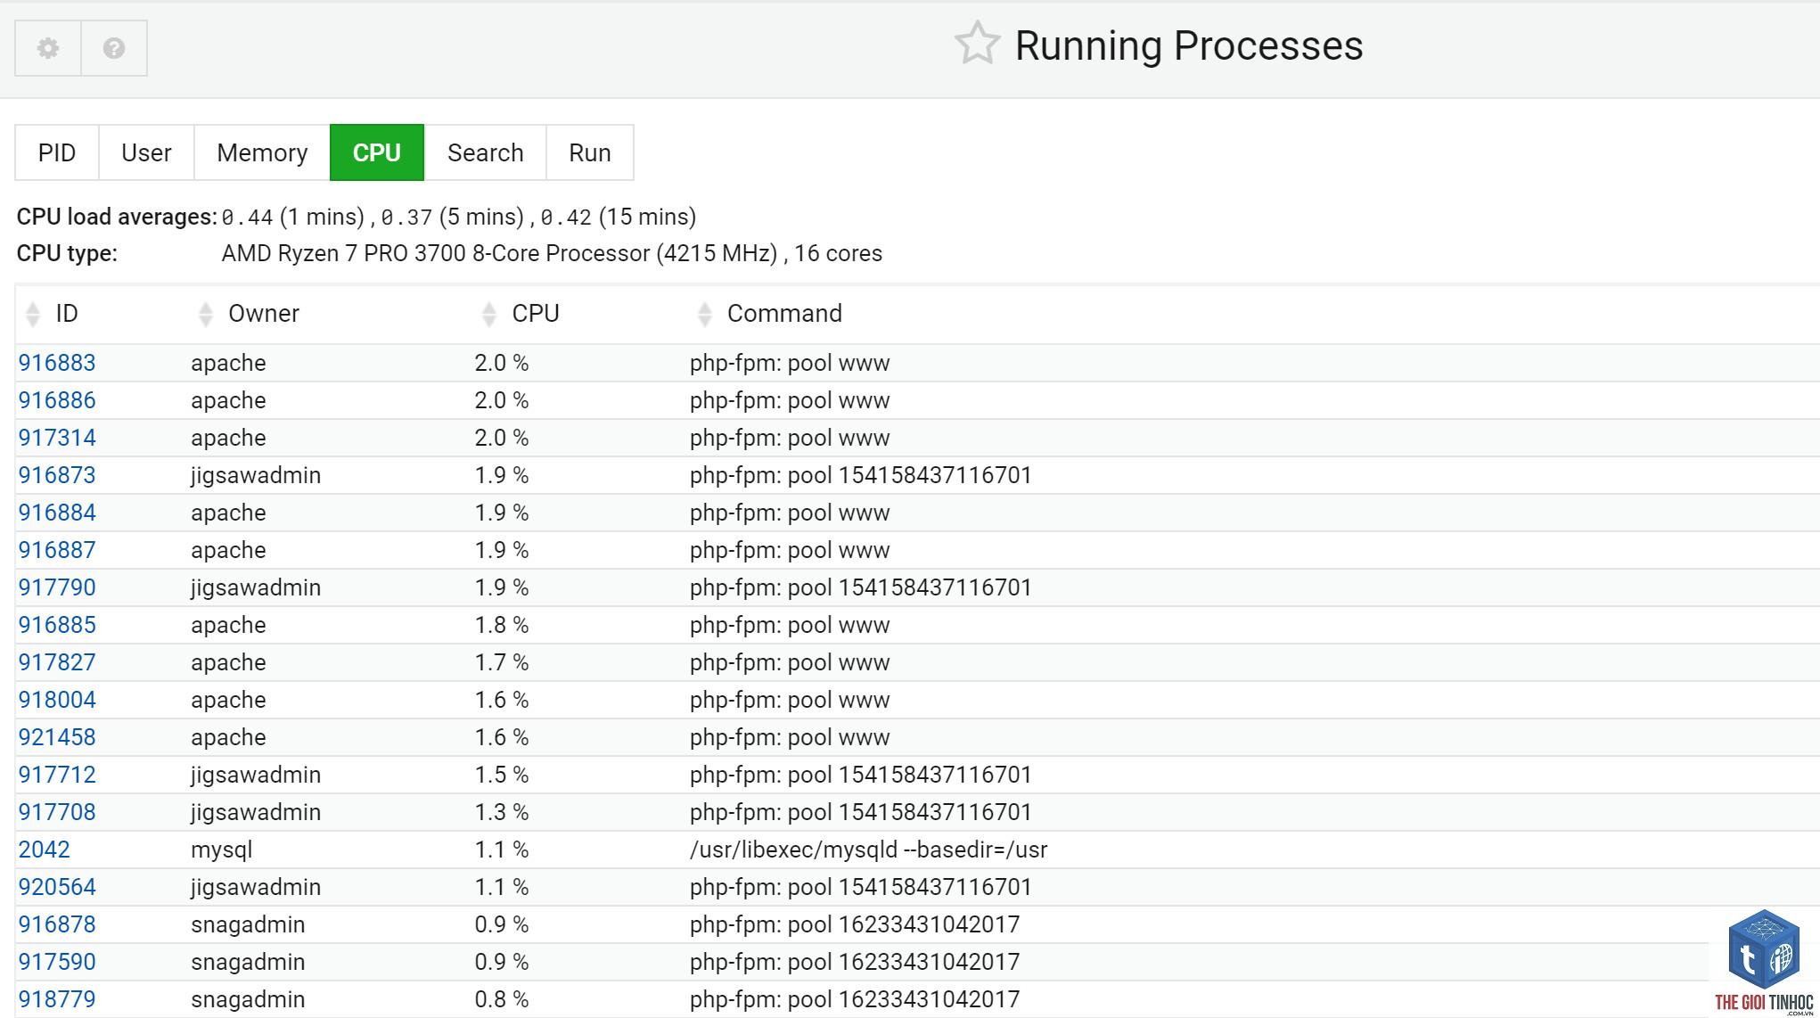Select the CPU tab

tap(377, 152)
